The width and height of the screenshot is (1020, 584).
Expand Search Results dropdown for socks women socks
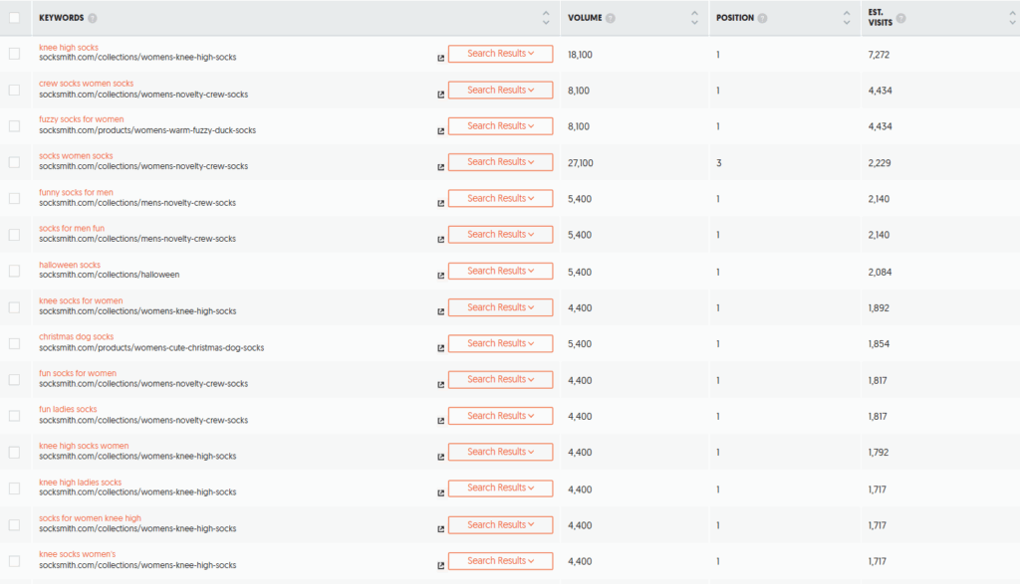pos(500,162)
